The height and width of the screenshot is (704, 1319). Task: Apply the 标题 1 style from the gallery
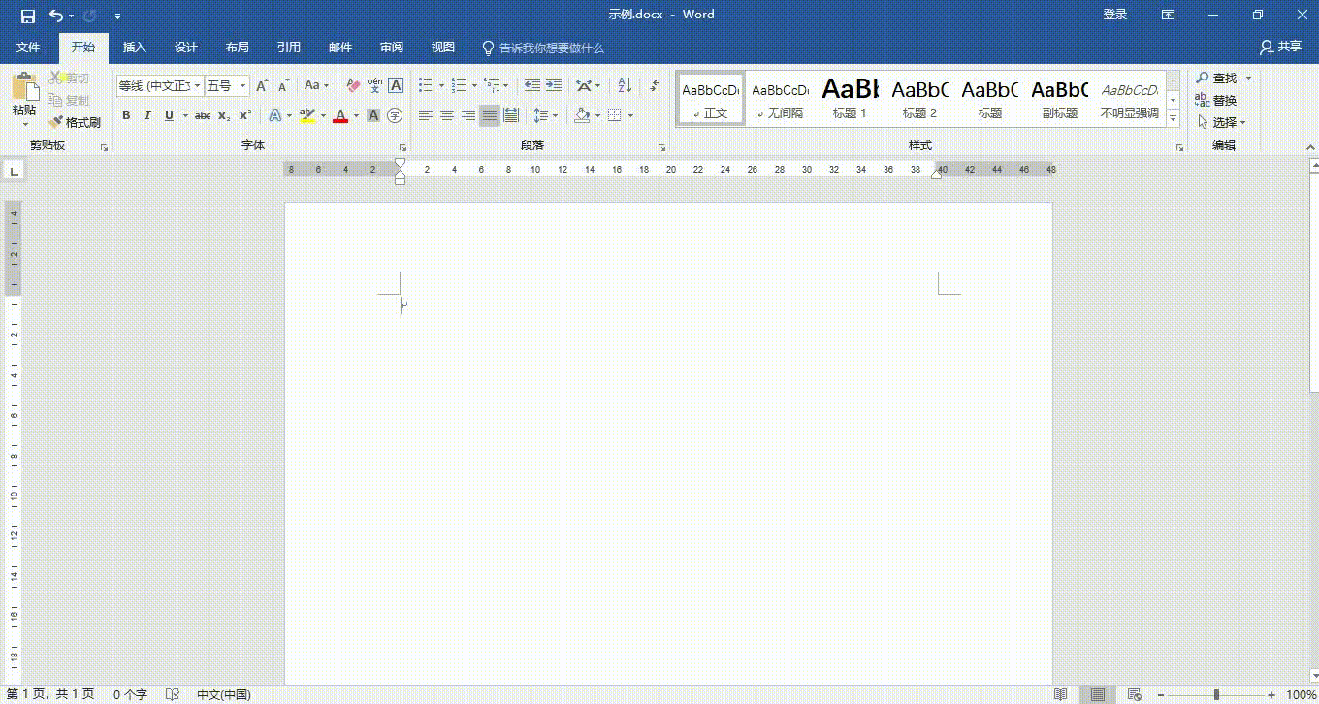[x=851, y=99]
